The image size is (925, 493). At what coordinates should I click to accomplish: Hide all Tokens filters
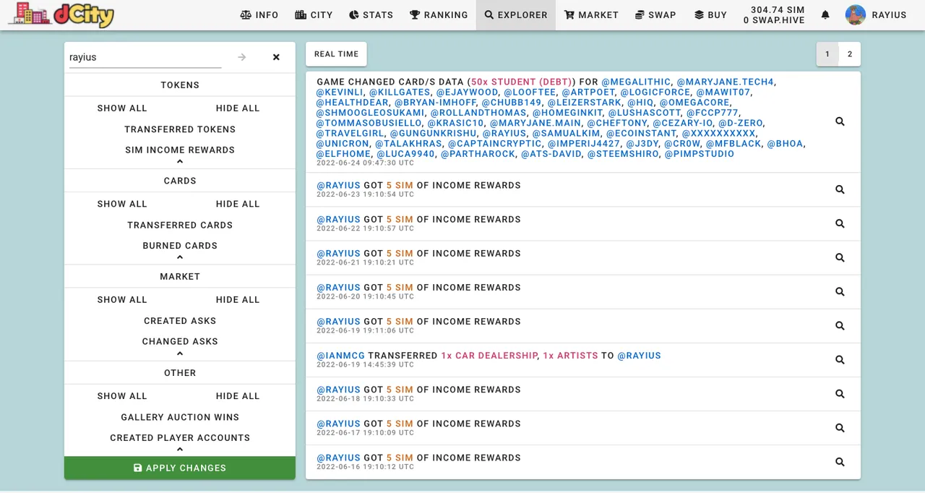pos(238,108)
